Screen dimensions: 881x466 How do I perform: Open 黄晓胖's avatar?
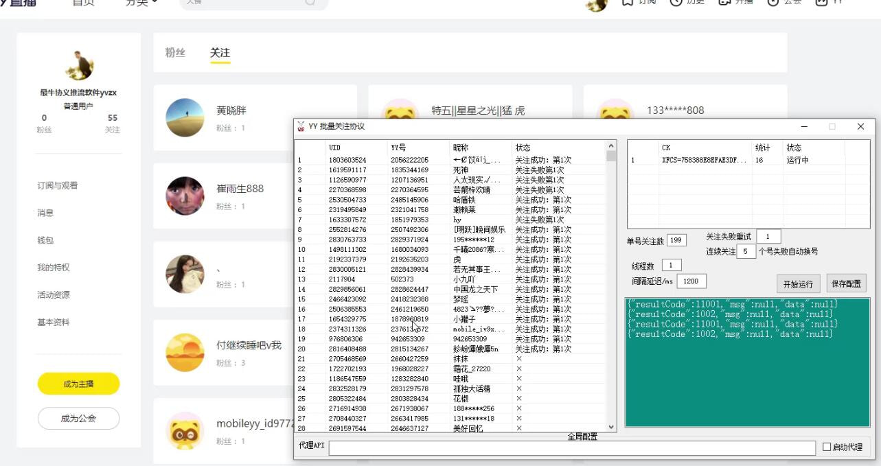coord(185,117)
